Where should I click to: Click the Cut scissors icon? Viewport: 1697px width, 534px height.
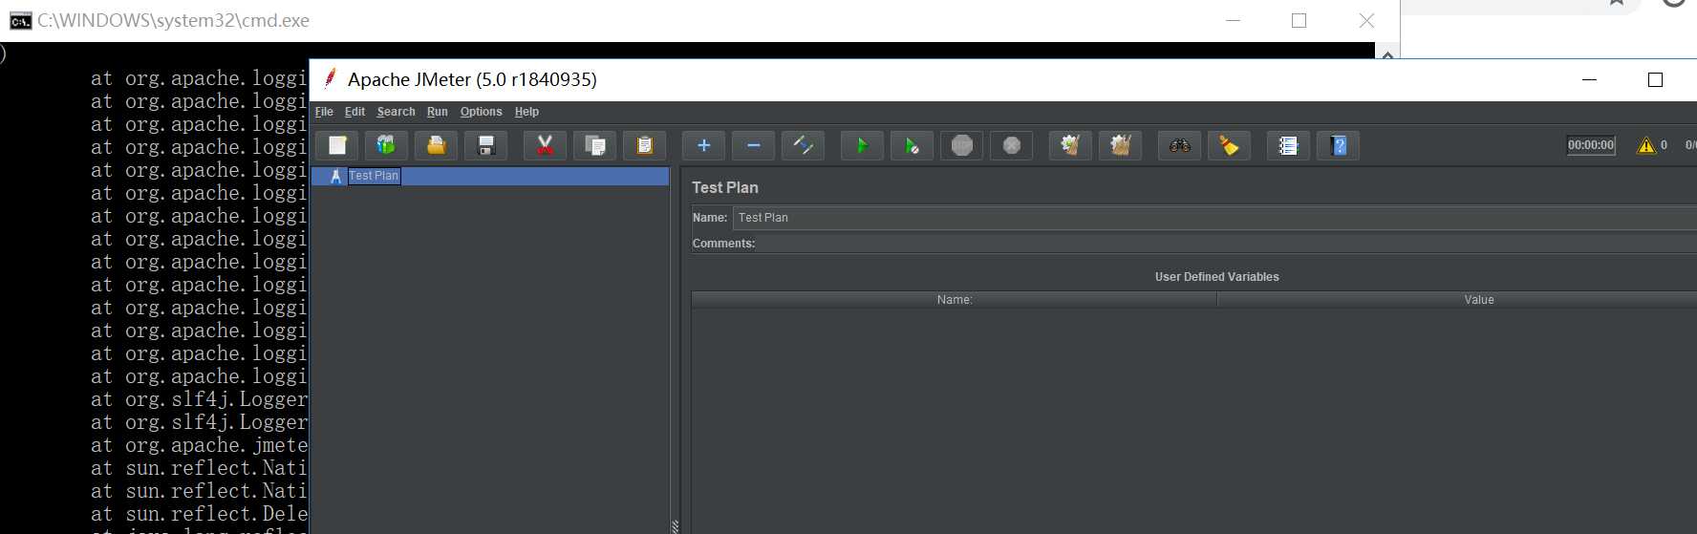[x=545, y=145]
